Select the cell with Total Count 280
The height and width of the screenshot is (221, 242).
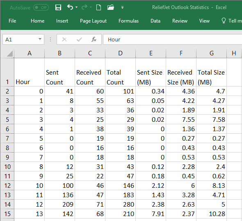tap(120, 204)
